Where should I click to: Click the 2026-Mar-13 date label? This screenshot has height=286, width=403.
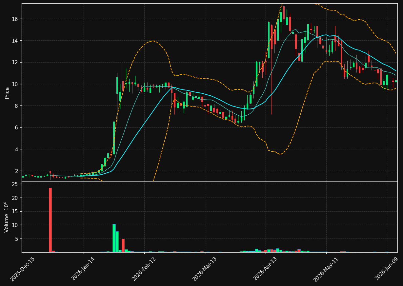(205, 269)
